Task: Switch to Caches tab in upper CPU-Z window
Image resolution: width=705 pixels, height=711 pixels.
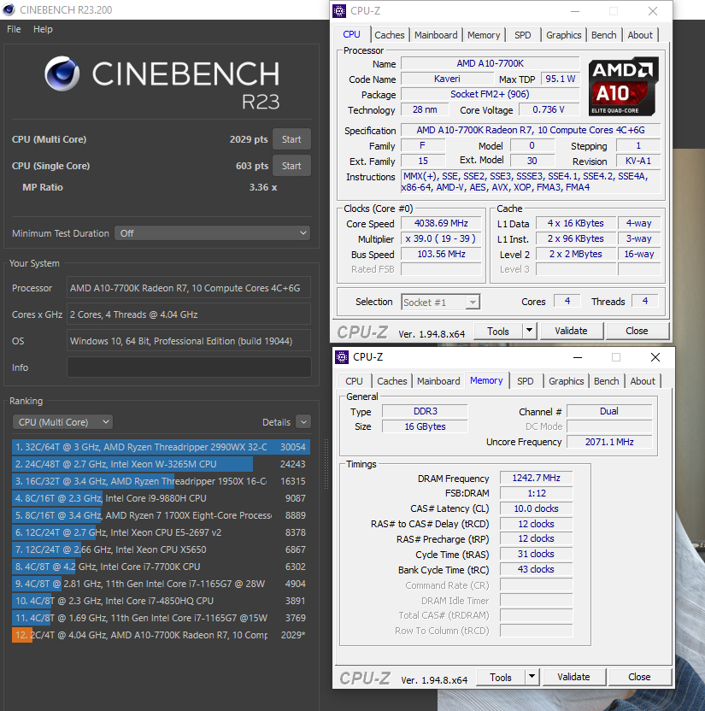Action: pos(390,35)
